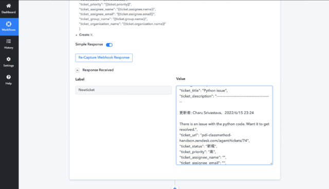Screen dimensions: 329x189
Task: Click the "ticket_status" line in Value
Action: pos(198,146)
